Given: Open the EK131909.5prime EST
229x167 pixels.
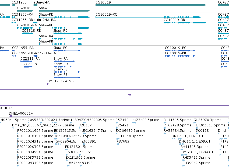Looking at the screenshot, I should (67, 160).
